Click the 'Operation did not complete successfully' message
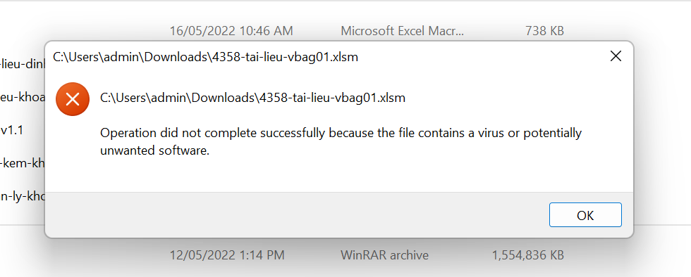Viewport: 691px width, 277px height. pos(341,132)
